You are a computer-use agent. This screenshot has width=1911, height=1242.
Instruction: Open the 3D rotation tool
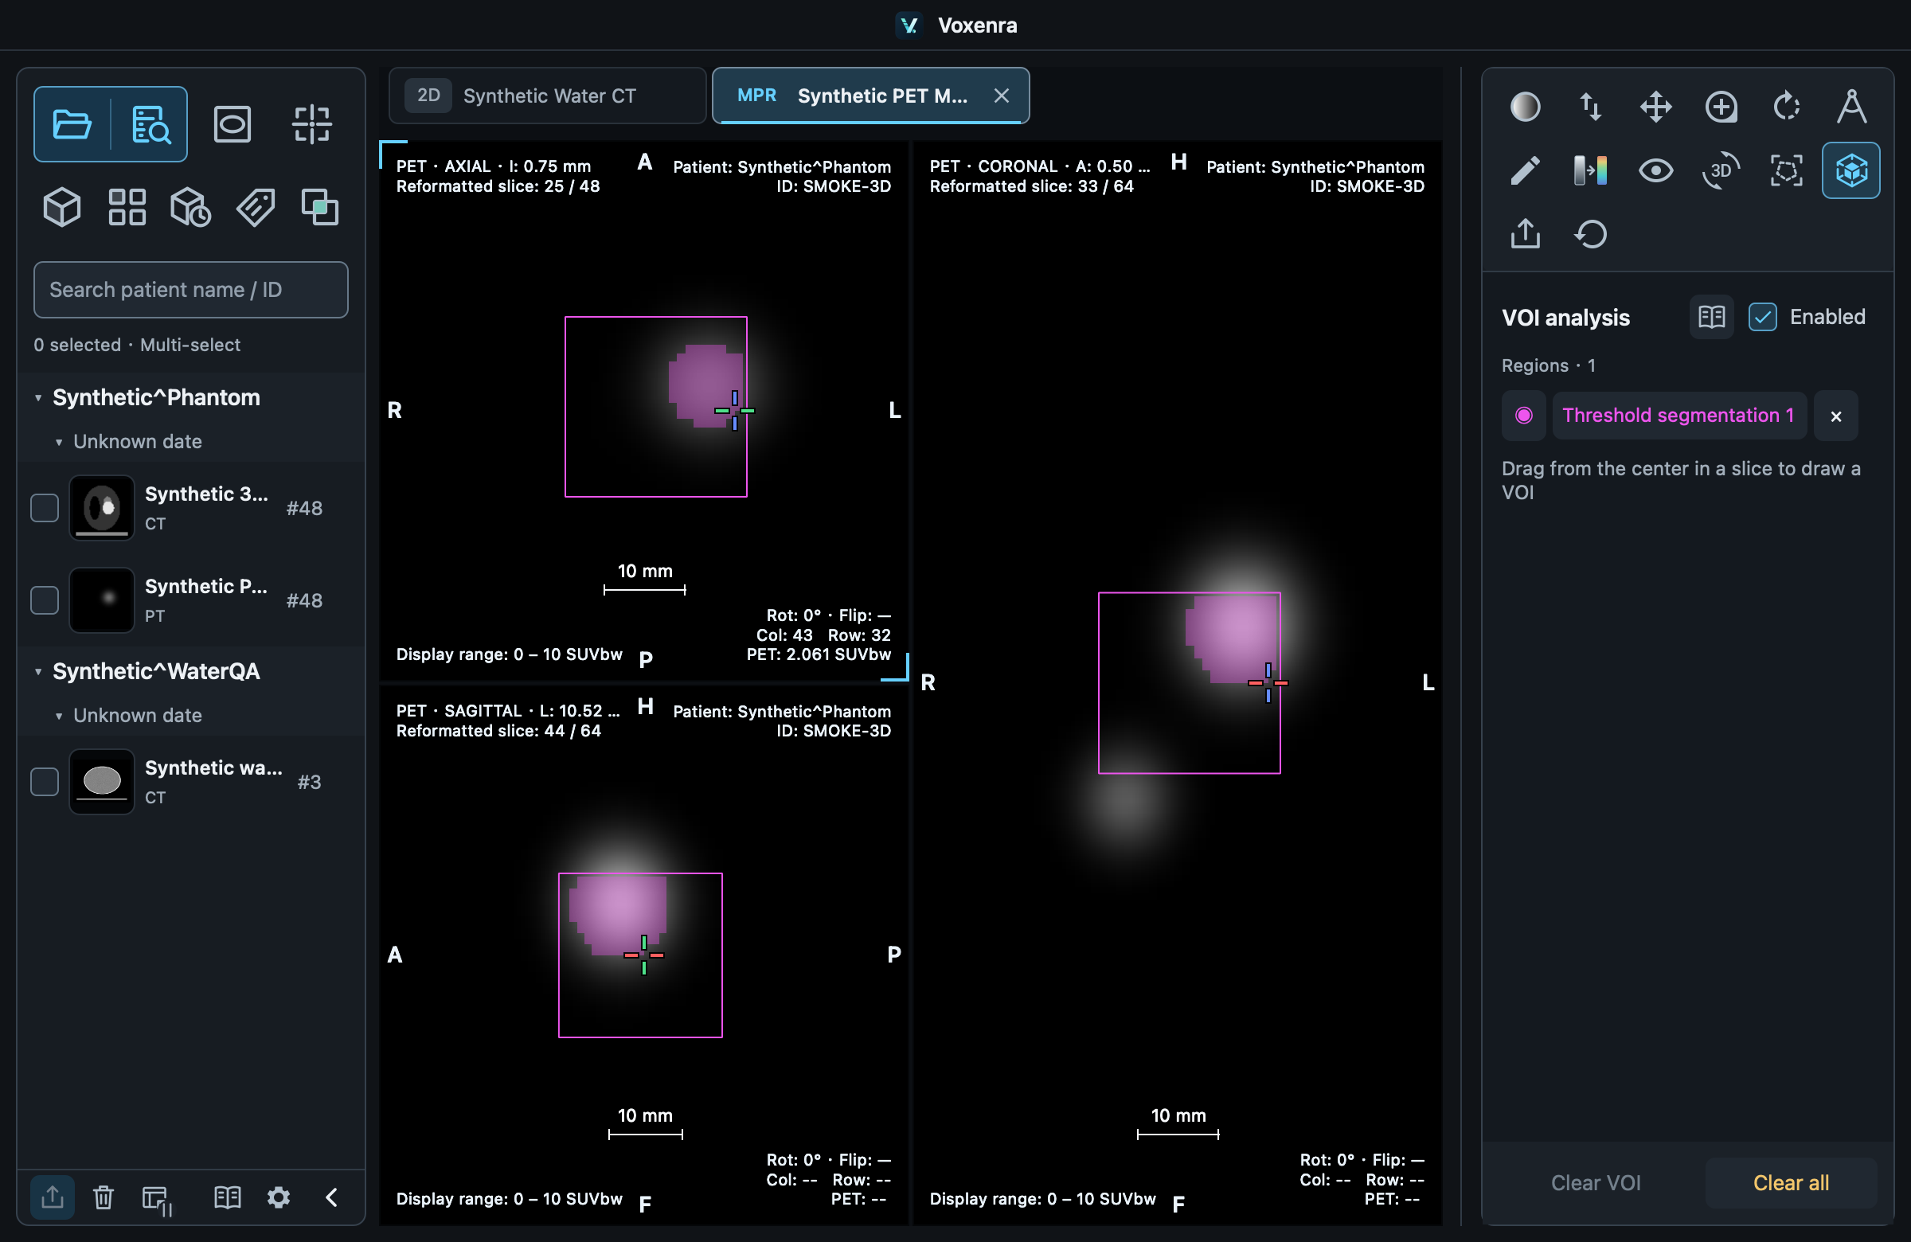1721,170
